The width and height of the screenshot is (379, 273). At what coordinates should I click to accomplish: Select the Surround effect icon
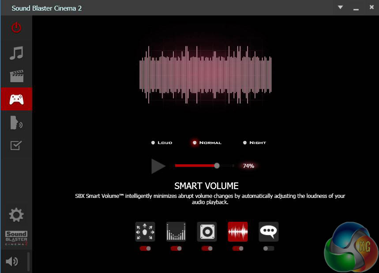click(145, 231)
